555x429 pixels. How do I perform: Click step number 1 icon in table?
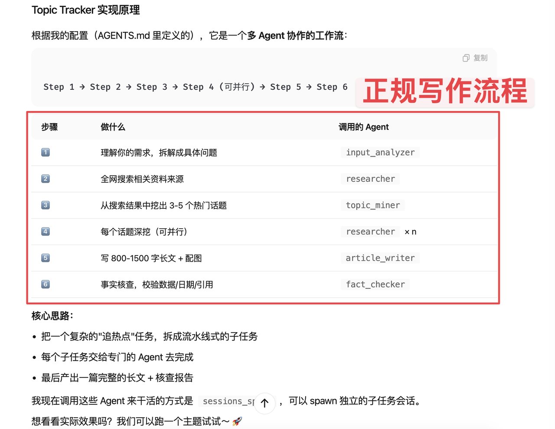[46, 152]
